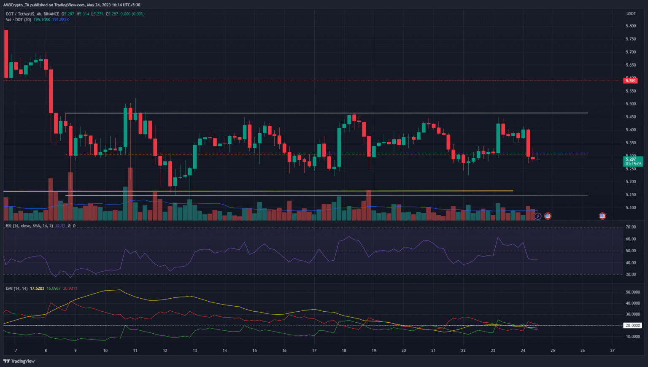Click the TradingView logo at bottom left
Viewport: 648px width, 367px height.
coord(19,361)
